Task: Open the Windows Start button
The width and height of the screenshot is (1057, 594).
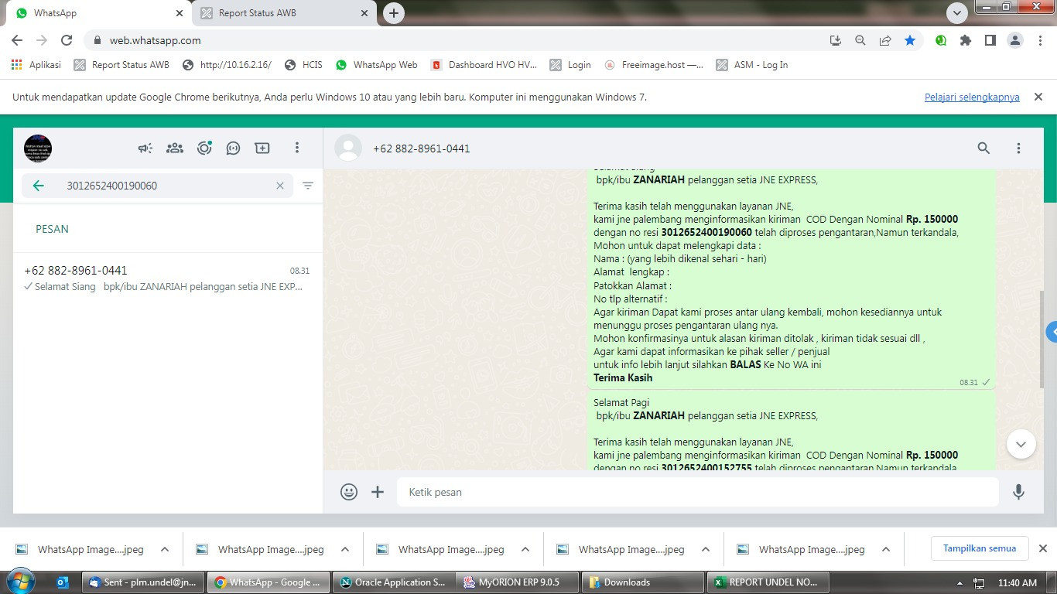Action: [21, 582]
